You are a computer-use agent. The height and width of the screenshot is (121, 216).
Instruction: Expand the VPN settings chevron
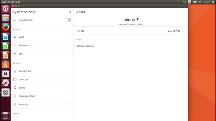tap(70, 54)
